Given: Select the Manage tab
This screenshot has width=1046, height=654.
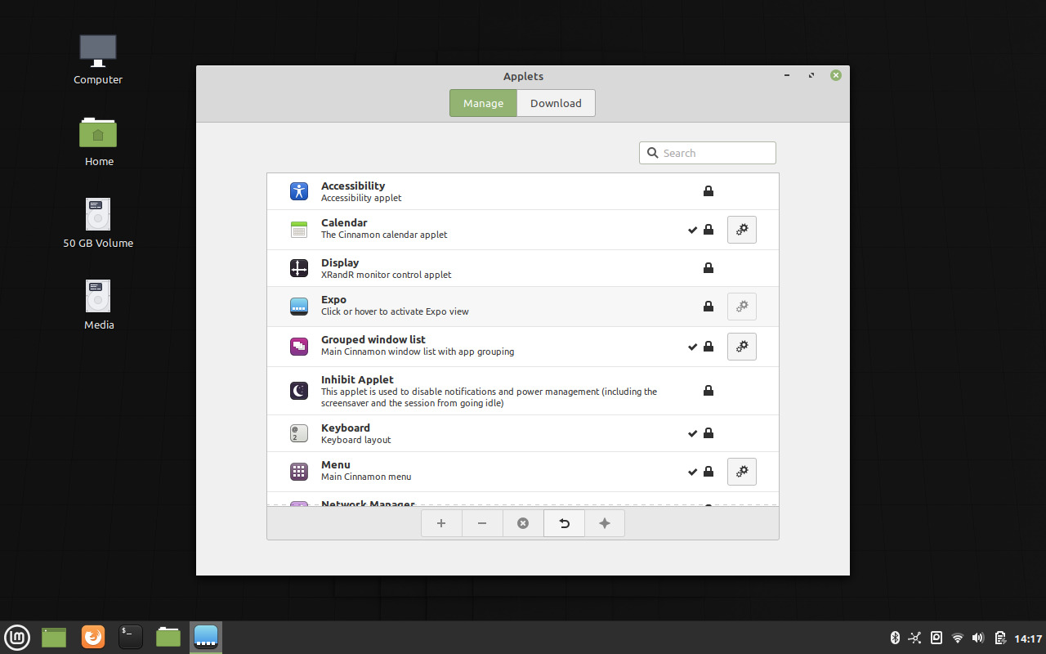Looking at the screenshot, I should click(x=483, y=103).
